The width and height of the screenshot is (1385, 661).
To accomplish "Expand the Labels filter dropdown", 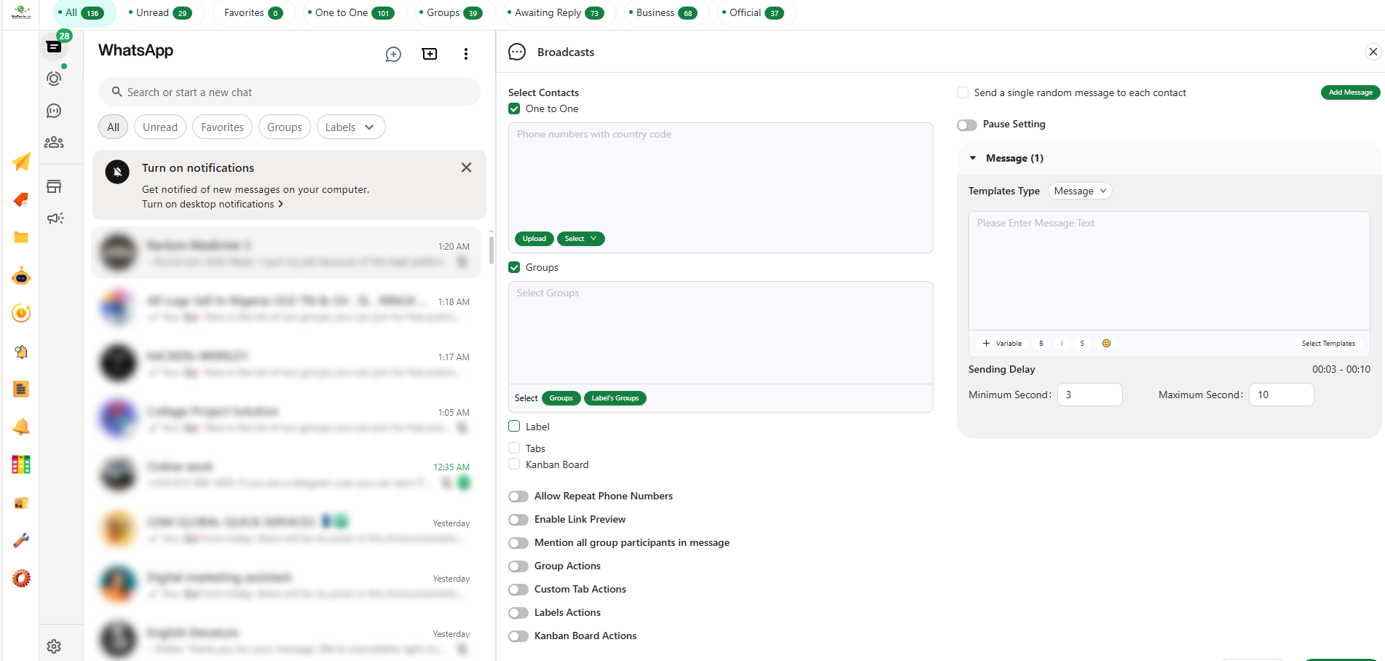I will point(351,127).
